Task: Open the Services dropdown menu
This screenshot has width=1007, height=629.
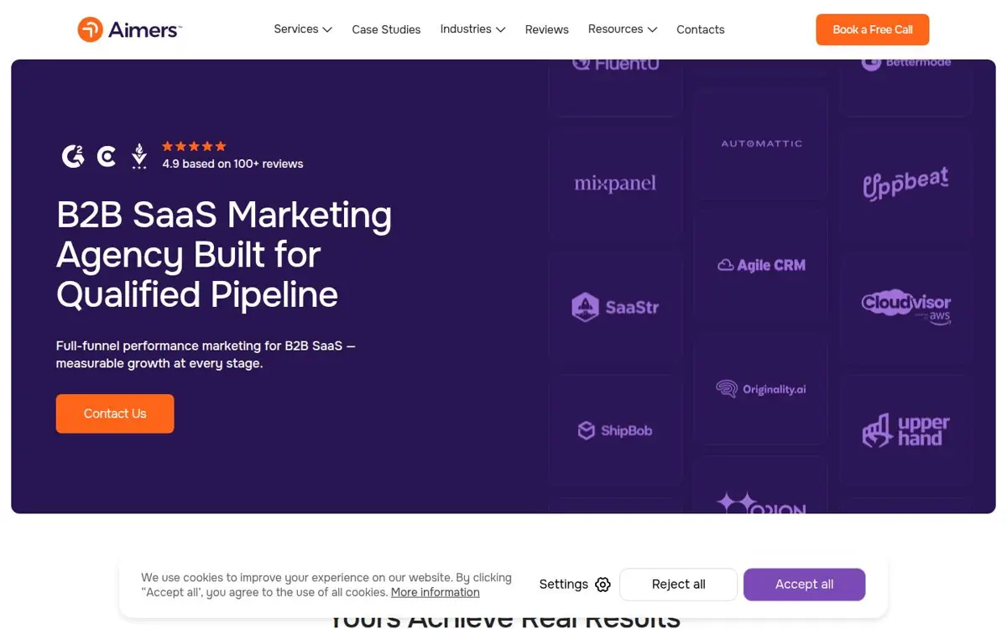Action: click(x=303, y=29)
